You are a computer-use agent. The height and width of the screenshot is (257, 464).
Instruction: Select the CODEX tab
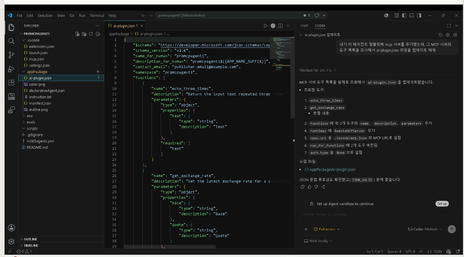[320, 26]
